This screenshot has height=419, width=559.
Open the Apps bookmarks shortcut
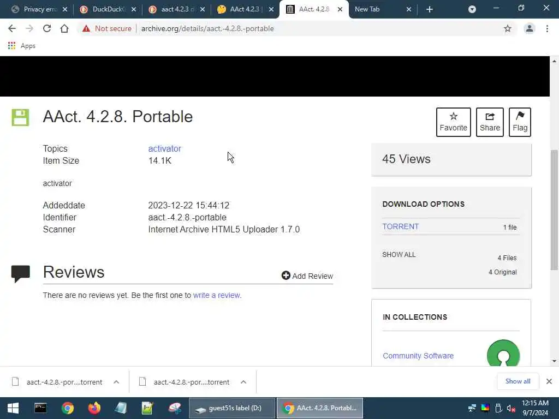(21, 46)
